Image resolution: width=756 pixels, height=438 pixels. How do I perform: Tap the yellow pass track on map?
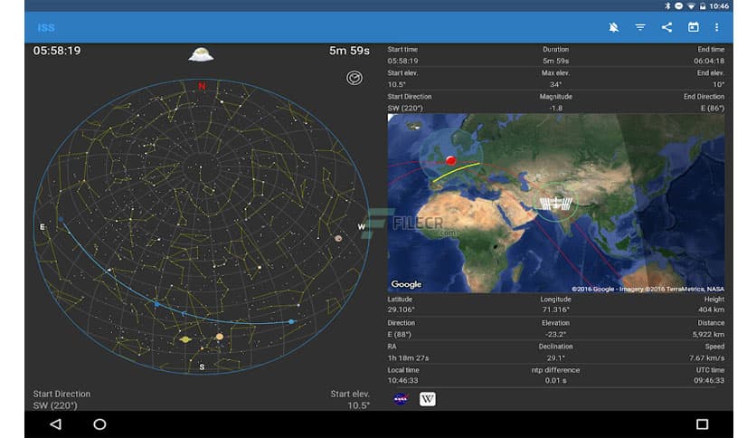pyautogui.click(x=456, y=172)
